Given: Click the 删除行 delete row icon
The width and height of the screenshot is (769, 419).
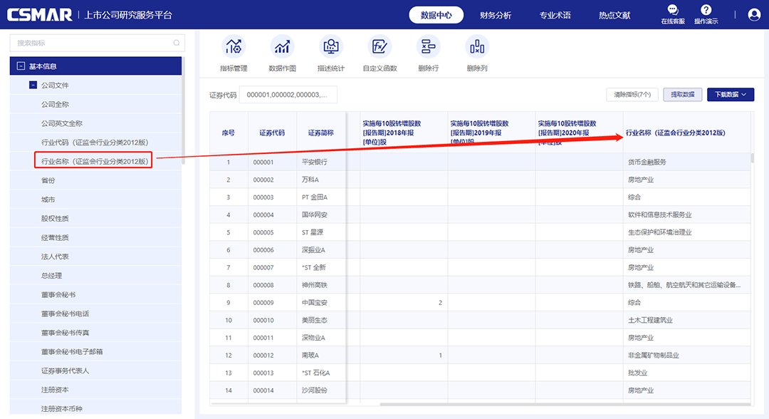Looking at the screenshot, I should (x=428, y=47).
